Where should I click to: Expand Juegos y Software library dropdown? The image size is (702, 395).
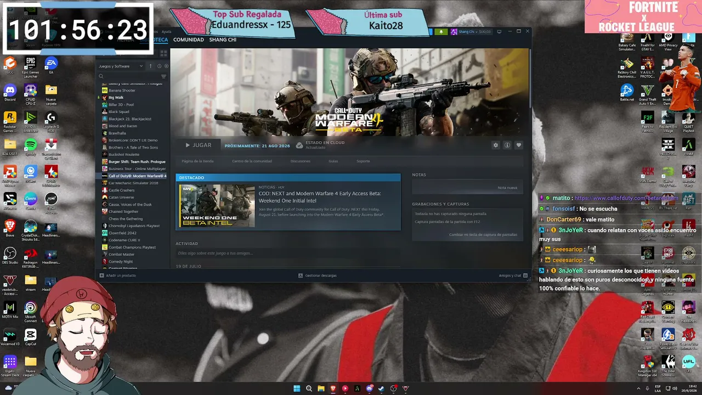121,66
